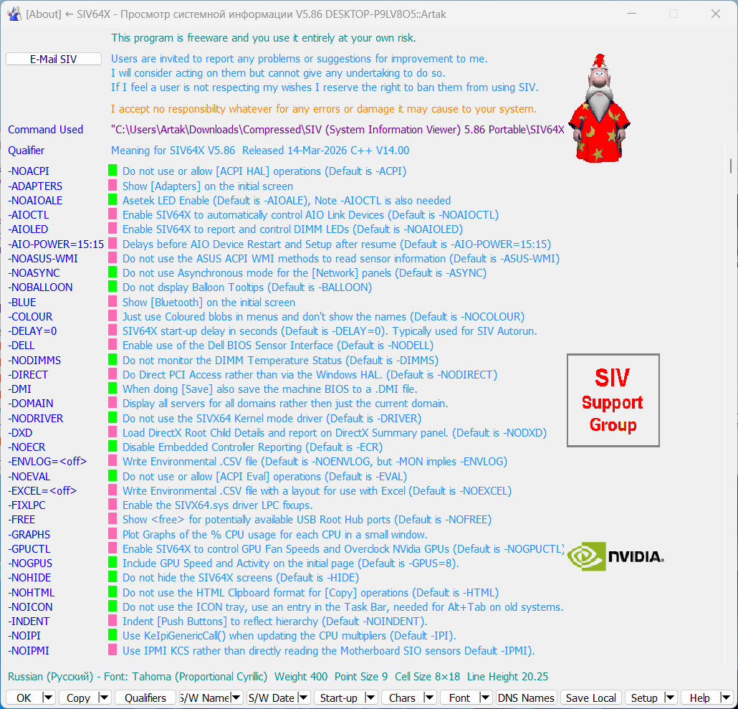
Task: Toggle the green blob for -NOHTML
Action: pos(112,591)
